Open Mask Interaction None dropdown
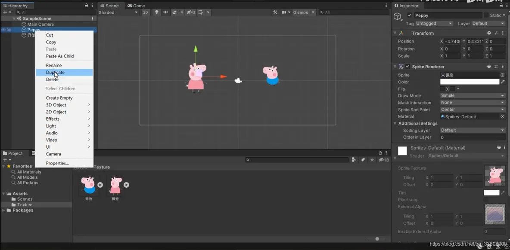 point(473,103)
